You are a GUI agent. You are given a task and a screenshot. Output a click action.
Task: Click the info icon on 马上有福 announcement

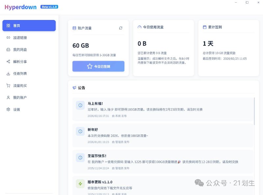click(x=80, y=105)
